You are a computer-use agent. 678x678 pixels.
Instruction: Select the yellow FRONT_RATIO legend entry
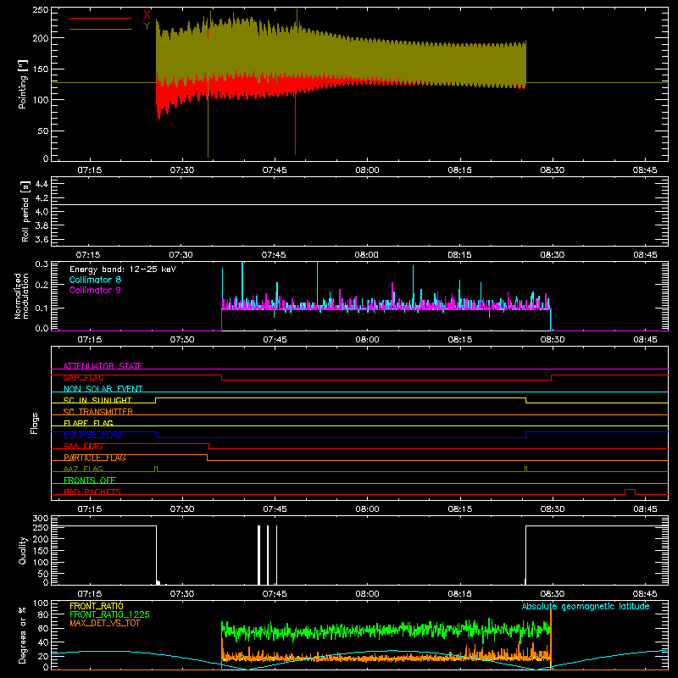[97, 606]
